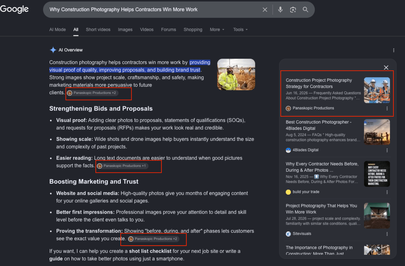Viewport: 405px width, 266px height.
Task: Click 'Better first impressions:' bullet text
Action: coord(85,212)
